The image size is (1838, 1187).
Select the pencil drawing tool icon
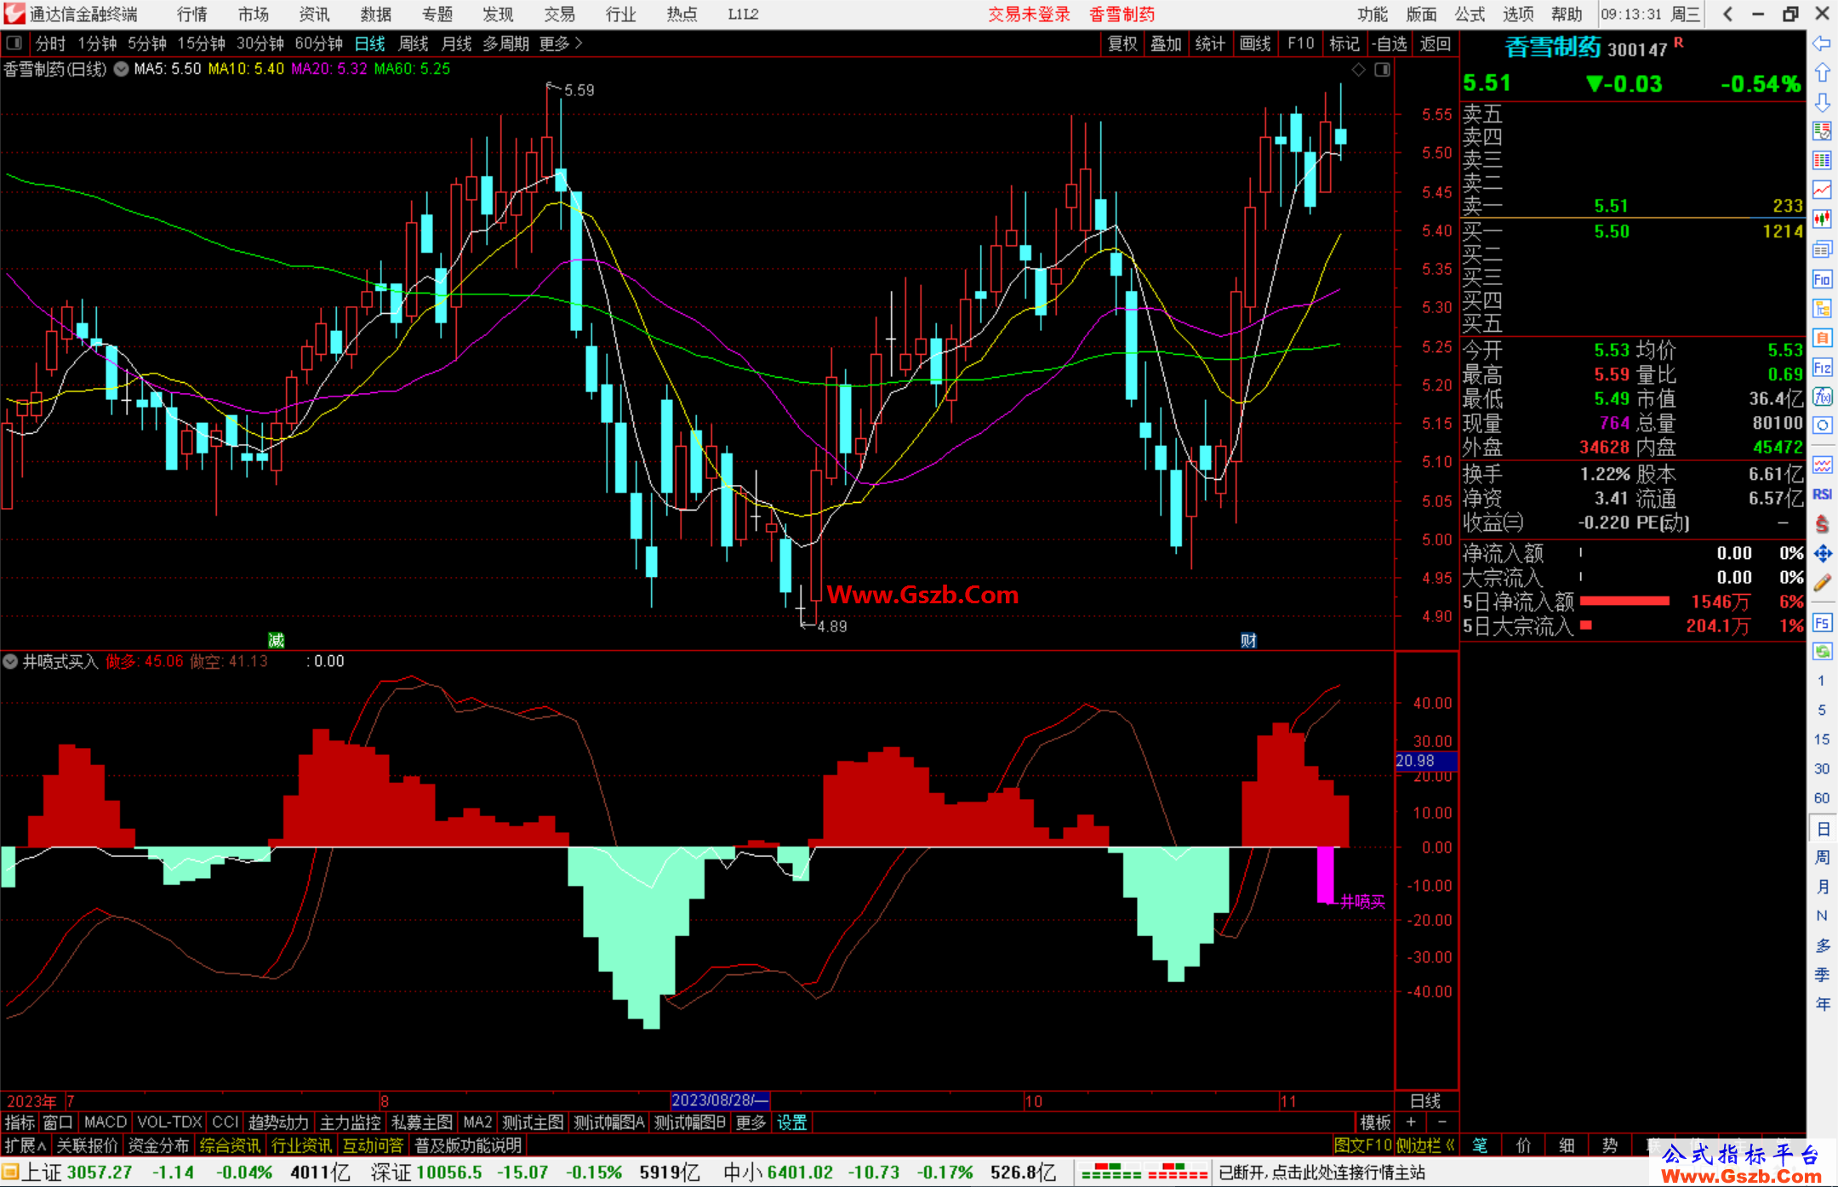coord(1822,583)
